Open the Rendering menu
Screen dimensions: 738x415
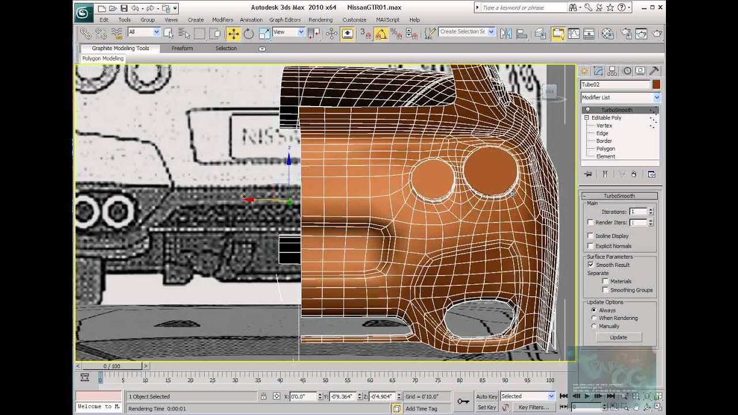tap(321, 20)
